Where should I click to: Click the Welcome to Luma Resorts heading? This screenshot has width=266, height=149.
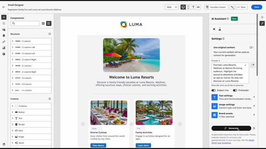131,77
